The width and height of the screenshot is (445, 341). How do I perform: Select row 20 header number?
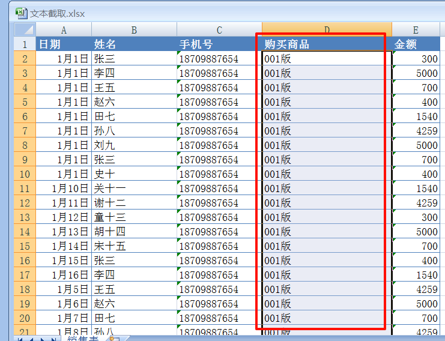(x=25, y=318)
